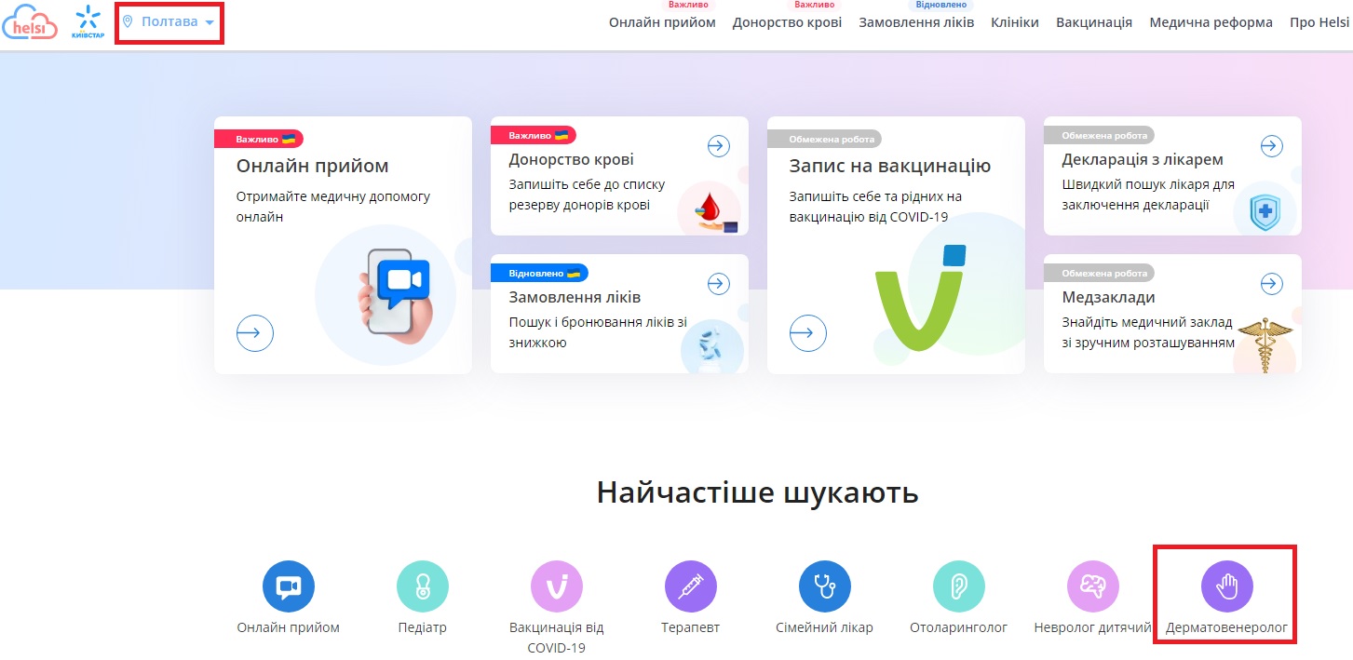
Task: Click arrow icon on Донорство крові card
Action: pyautogui.click(x=718, y=146)
